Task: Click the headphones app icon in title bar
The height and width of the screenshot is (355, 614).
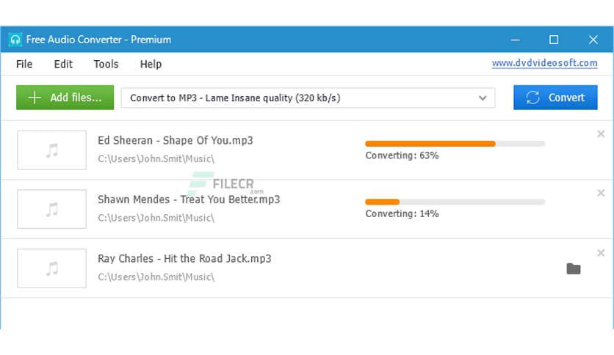Action: [x=15, y=40]
